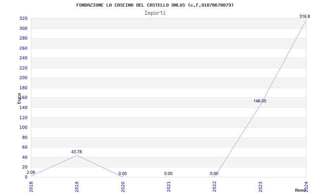Click the data label 316.8
The width and height of the screenshot is (310, 194).
(x=305, y=16)
